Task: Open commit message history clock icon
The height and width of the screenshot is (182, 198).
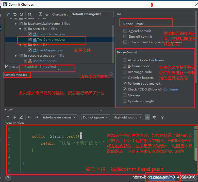Action: (x=111, y=74)
